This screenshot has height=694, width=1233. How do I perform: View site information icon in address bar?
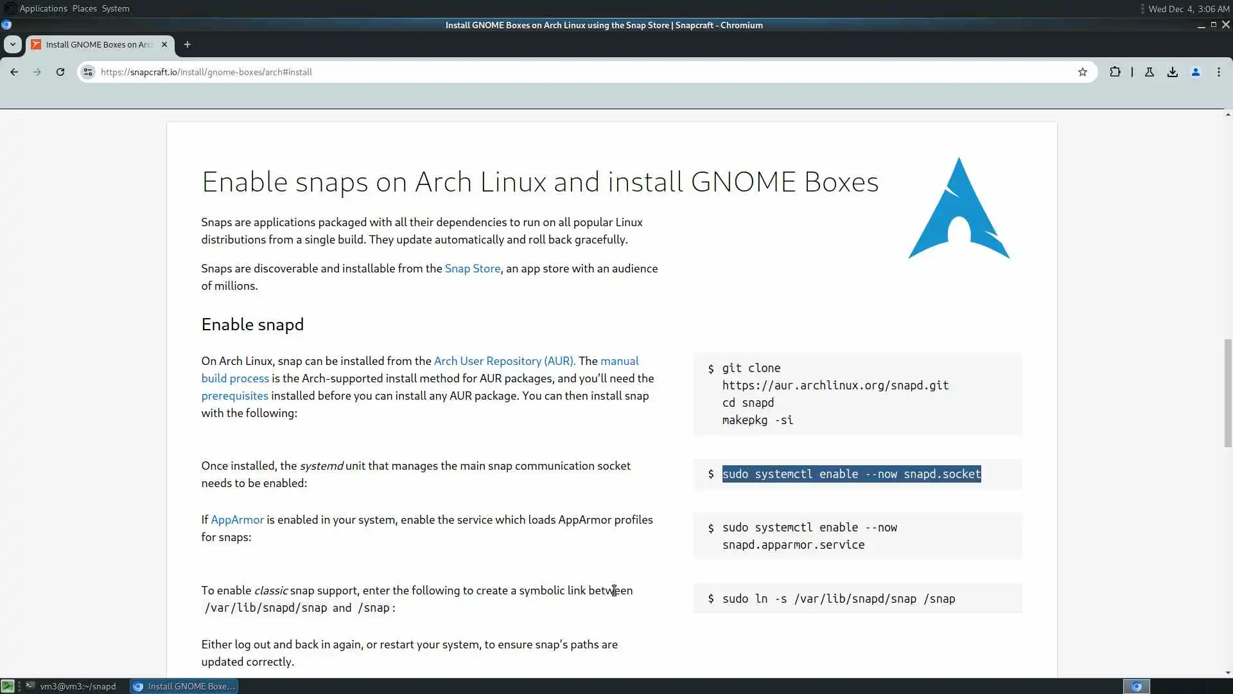88,72
